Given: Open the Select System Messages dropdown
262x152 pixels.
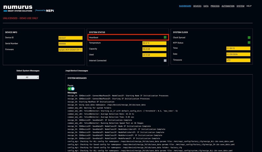Looking at the screenshot, I should (28, 77).
